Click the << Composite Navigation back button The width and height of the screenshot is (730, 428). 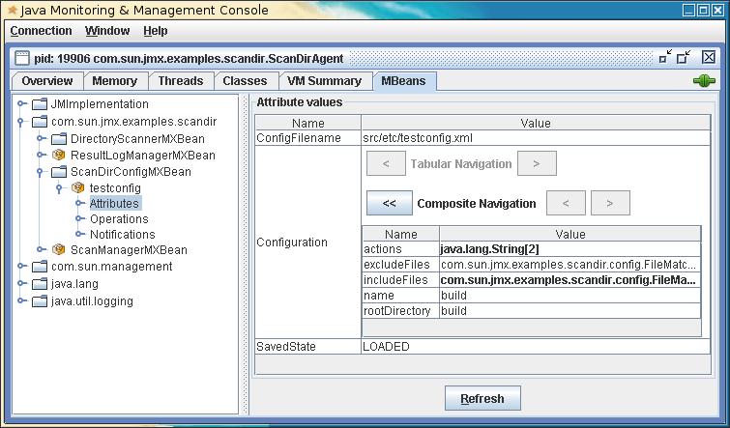tap(389, 203)
